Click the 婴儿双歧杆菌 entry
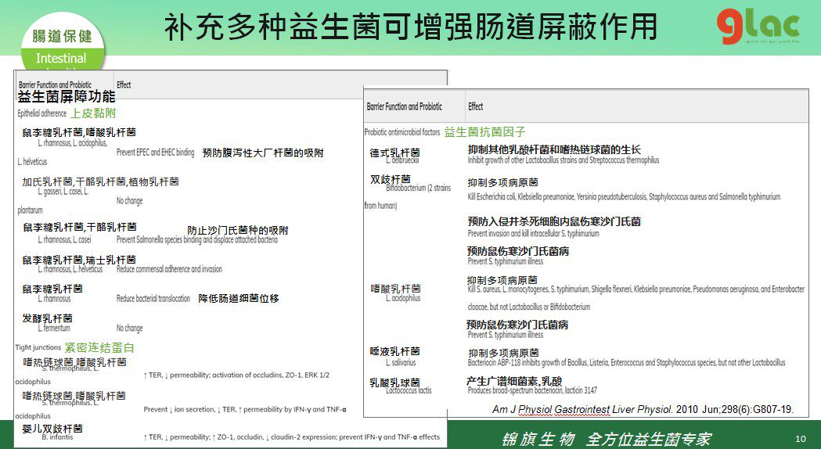The width and height of the screenshot is (821, 449). click(x=52, y=429)
